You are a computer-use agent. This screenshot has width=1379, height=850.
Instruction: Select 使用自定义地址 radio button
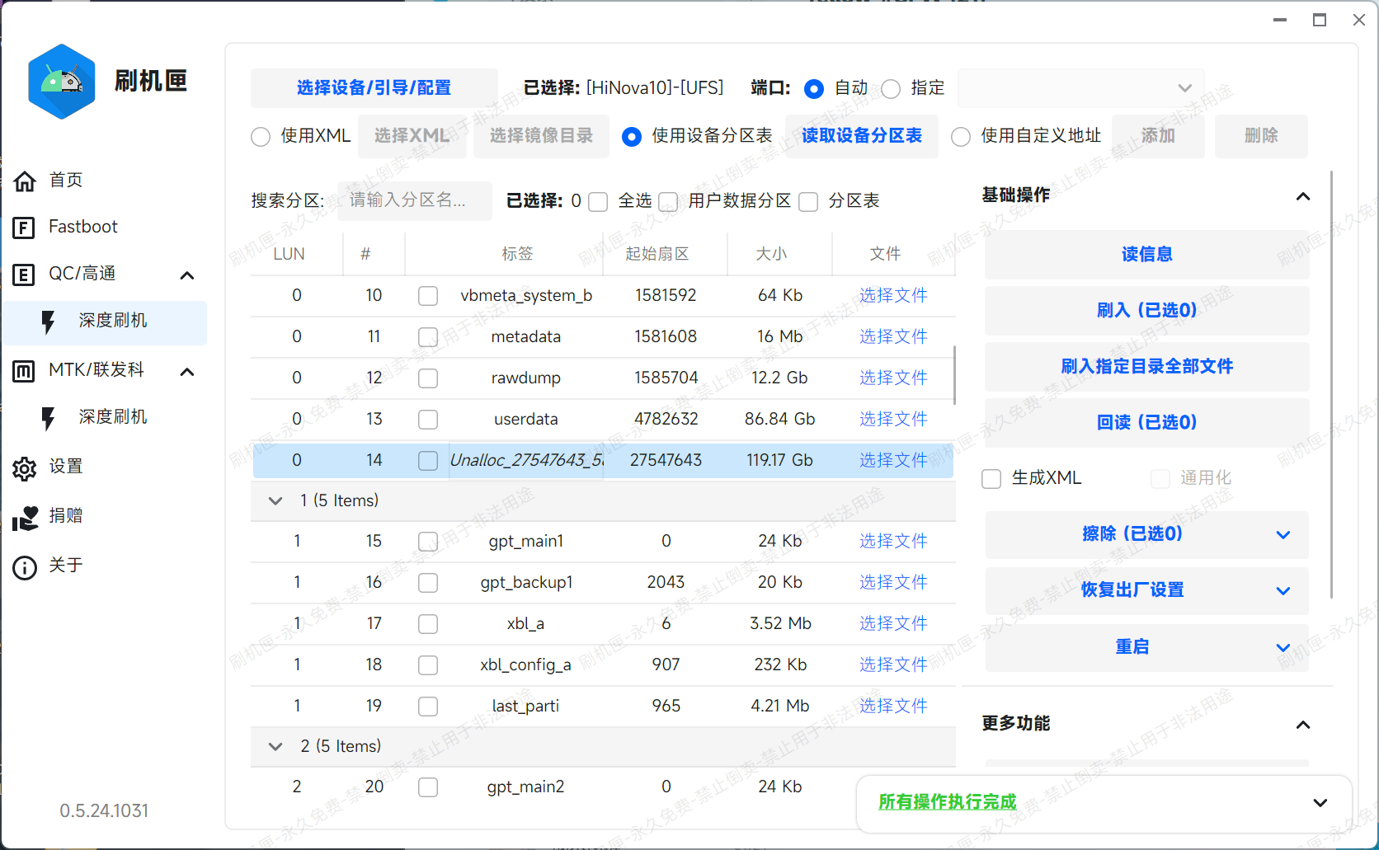(x=961, y=137)
